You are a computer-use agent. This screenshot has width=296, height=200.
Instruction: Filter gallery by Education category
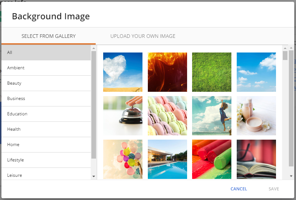46,114
